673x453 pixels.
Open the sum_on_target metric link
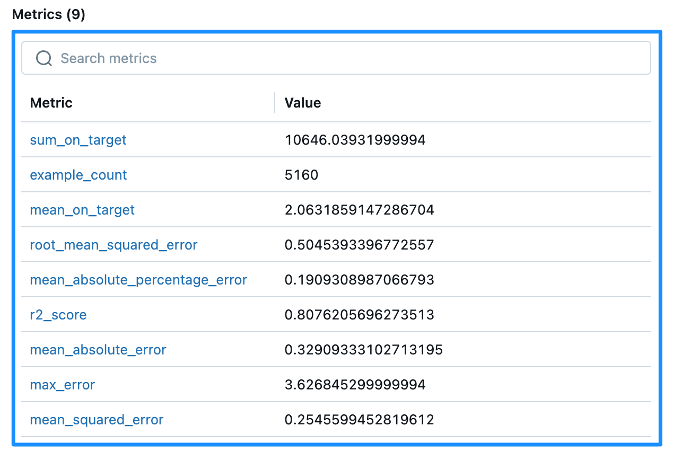(x=78, y=140)
